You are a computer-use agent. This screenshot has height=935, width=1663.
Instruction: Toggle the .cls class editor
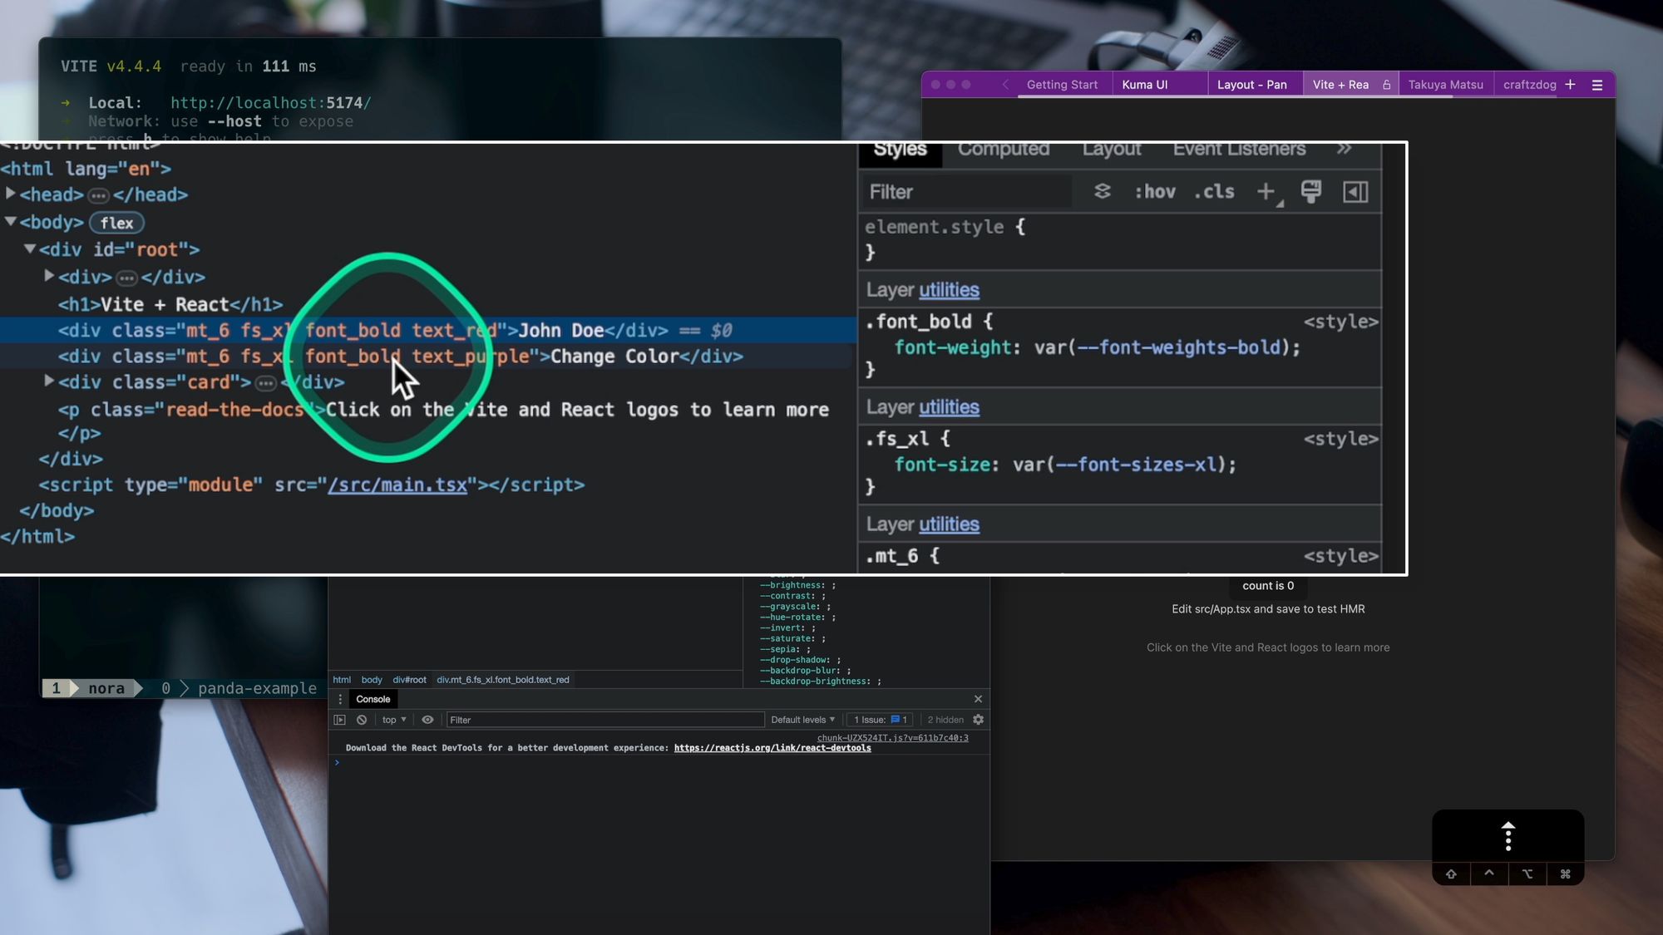[1214, 192]
